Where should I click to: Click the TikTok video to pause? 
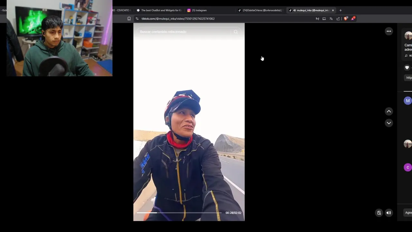[189, 122]
